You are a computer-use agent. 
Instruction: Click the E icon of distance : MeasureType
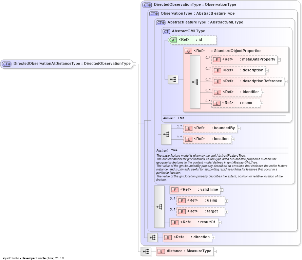161,251
